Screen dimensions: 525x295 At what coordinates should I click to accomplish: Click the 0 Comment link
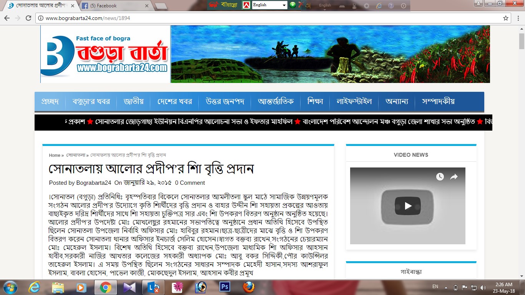(x=190, y=183)
